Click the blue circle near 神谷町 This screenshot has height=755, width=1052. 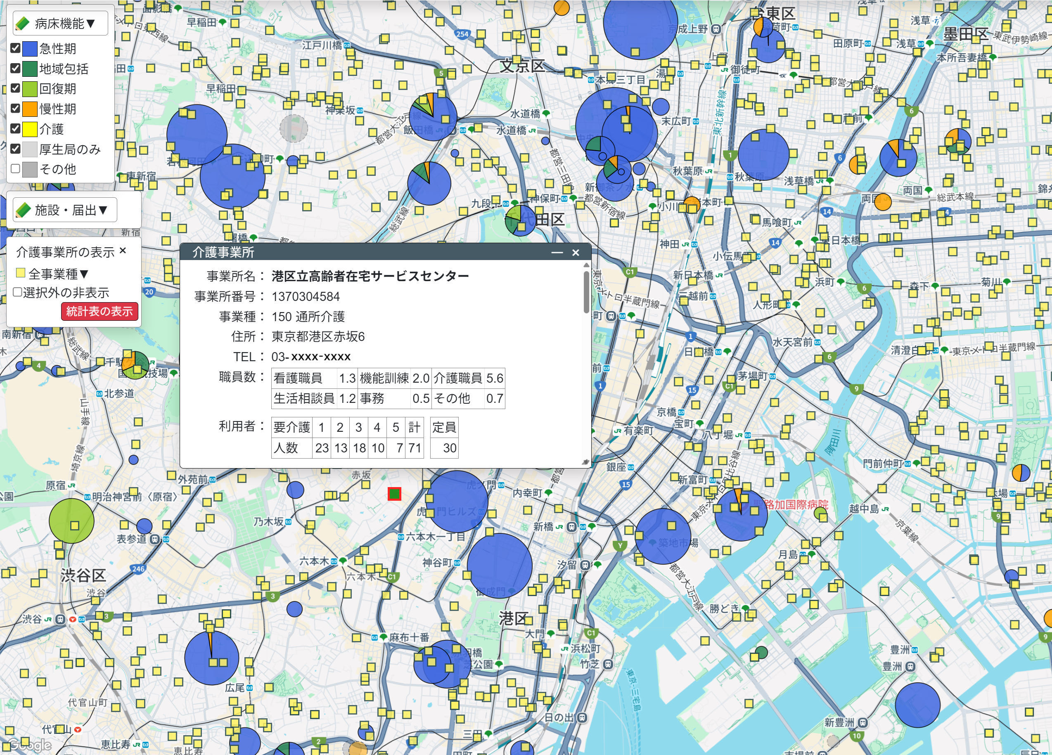tap(500, 566)
